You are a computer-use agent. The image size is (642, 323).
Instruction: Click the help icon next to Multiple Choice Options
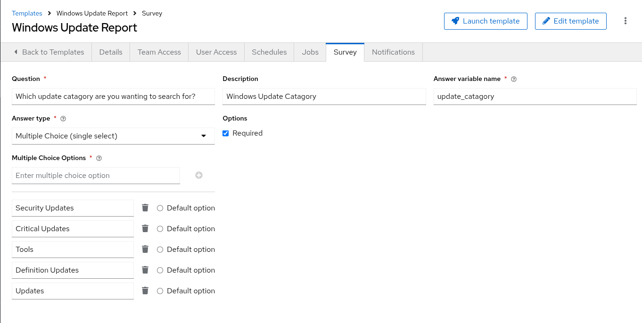[99, 158]
